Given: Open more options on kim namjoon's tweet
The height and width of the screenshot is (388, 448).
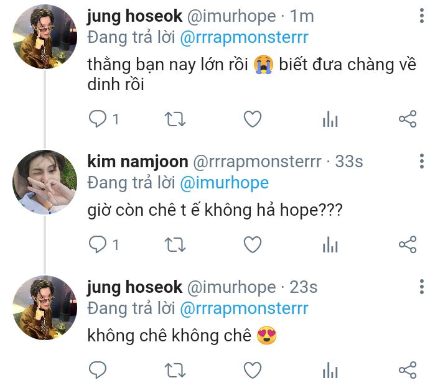Looking at the screenshot, I should pos(422,162).
